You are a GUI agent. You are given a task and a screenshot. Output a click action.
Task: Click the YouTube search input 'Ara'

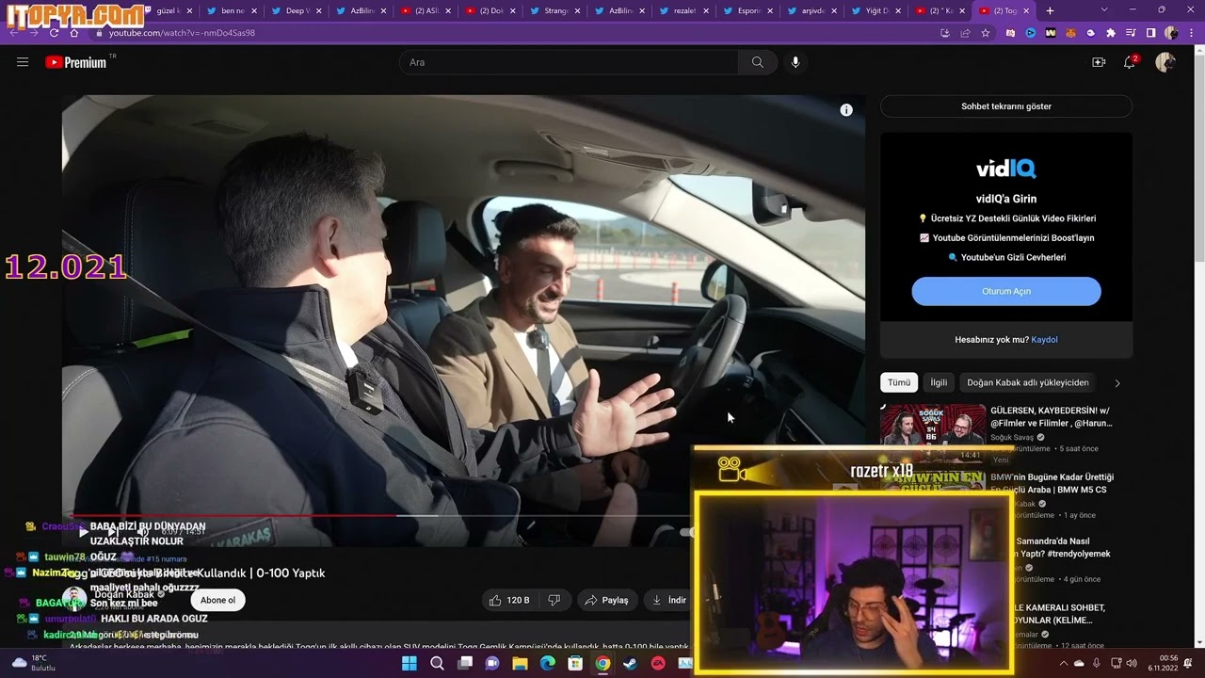click(569, 62)
